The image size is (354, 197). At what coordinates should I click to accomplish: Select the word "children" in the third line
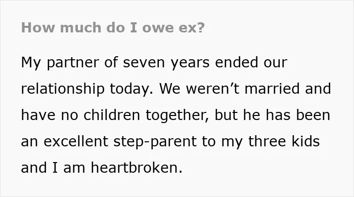(112, 114)
